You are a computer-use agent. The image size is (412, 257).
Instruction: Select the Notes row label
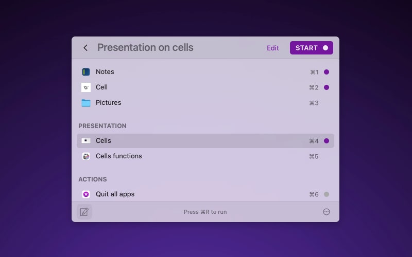point(105,72)
